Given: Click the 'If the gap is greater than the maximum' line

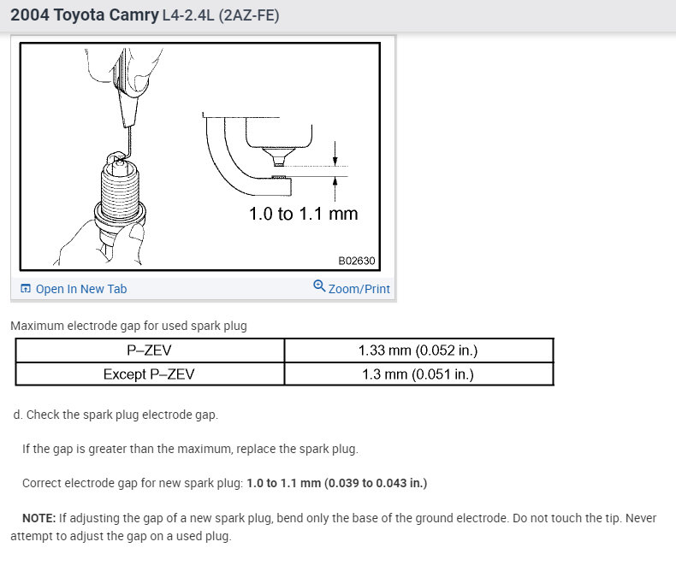Looking at the screenshot, I should (x=190, y=449).
